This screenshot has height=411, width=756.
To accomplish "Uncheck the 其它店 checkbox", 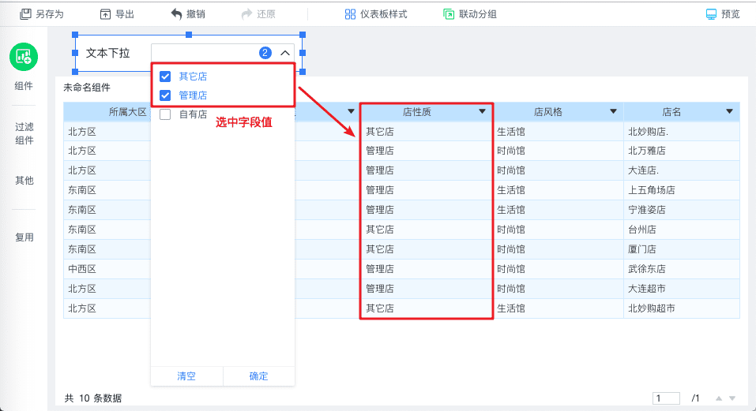I will [165, 77].
